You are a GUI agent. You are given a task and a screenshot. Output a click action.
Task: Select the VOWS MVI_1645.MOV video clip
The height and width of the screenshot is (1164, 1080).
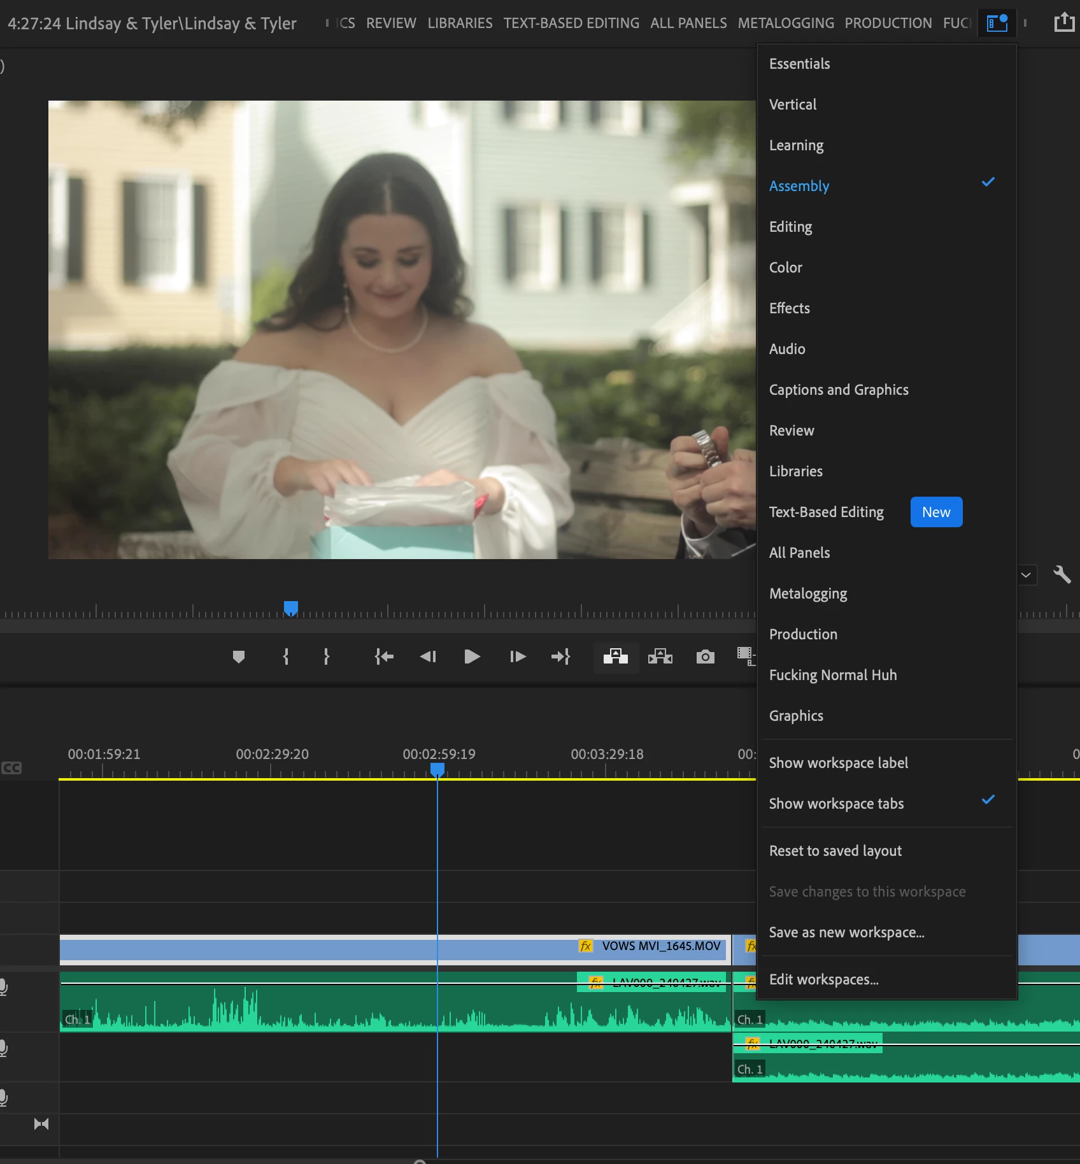[x=395, y=949]
